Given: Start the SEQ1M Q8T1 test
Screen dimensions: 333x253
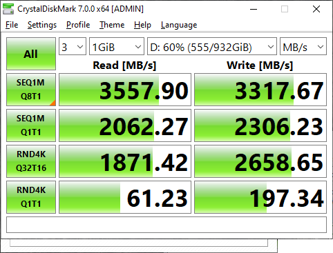Looking at the screenshot, I should pos(31,90).
